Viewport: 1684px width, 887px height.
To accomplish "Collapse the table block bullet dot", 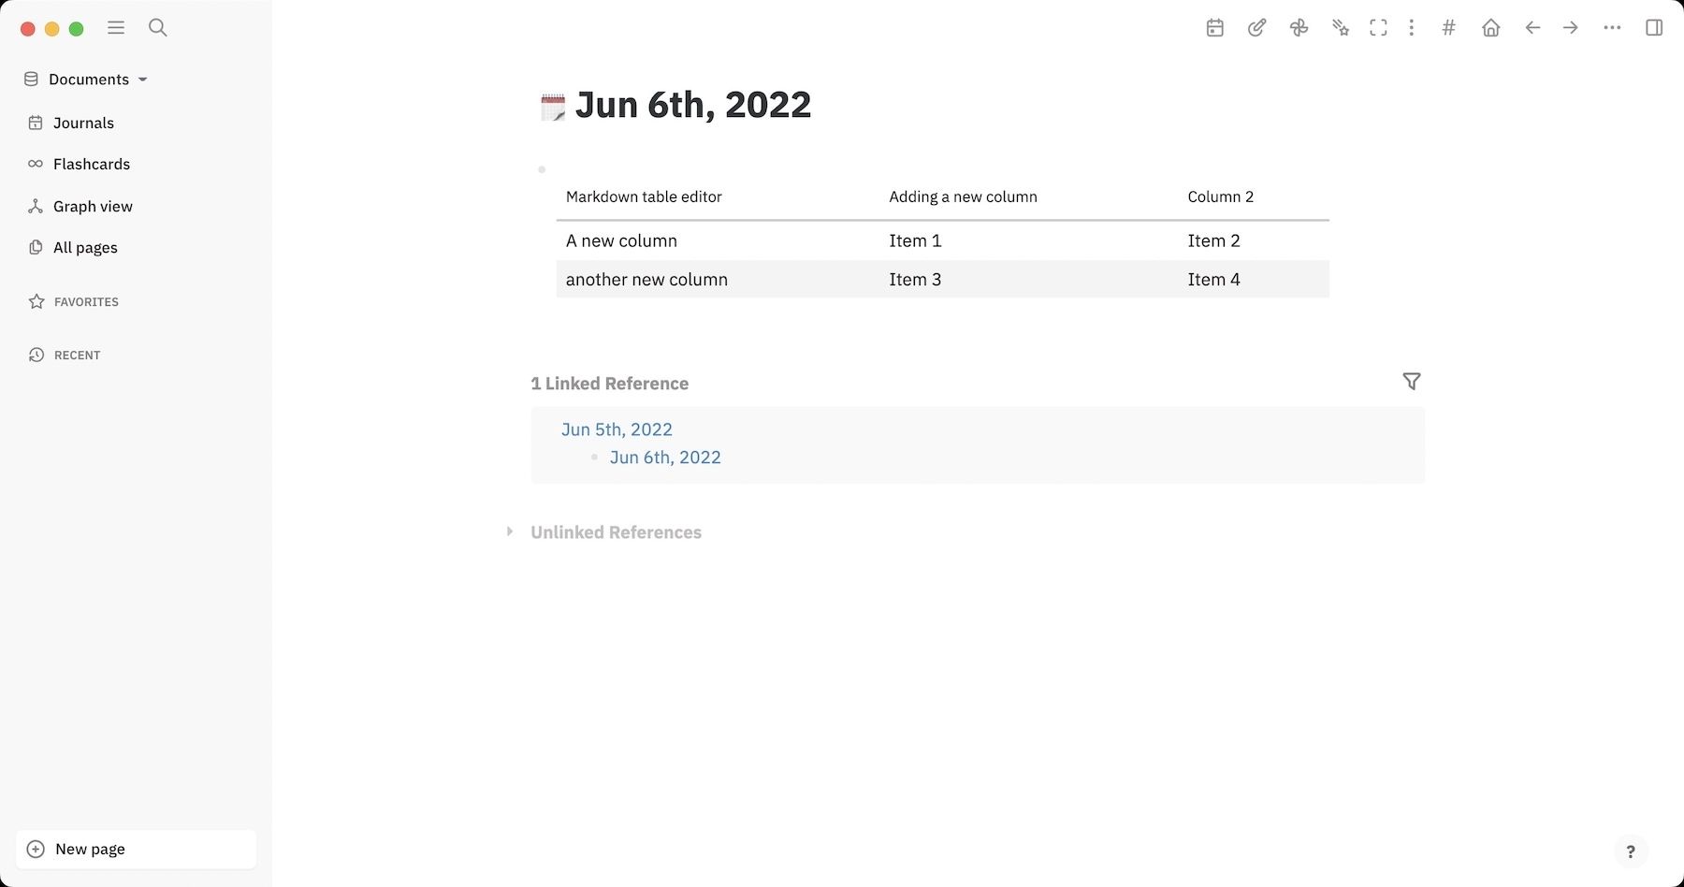I will [542, 169].
